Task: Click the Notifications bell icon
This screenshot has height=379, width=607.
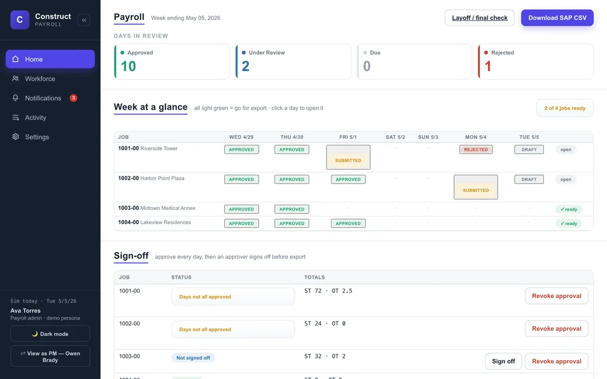Action: (16, 98)
